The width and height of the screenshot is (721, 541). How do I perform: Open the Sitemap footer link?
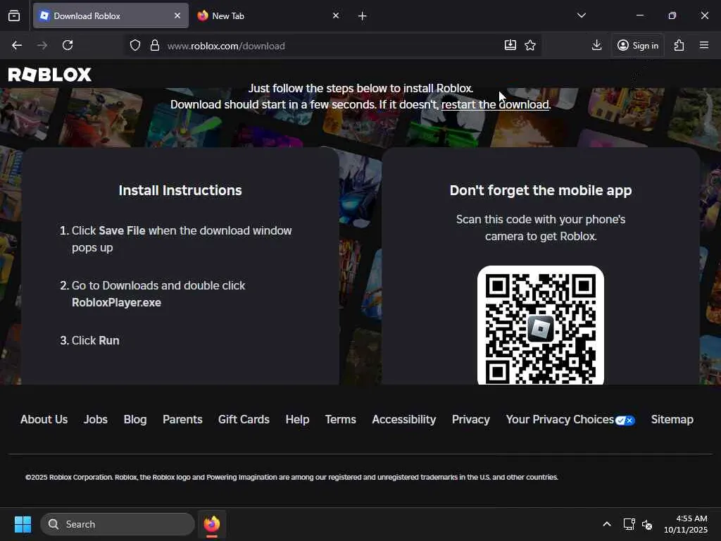[672, 420]
